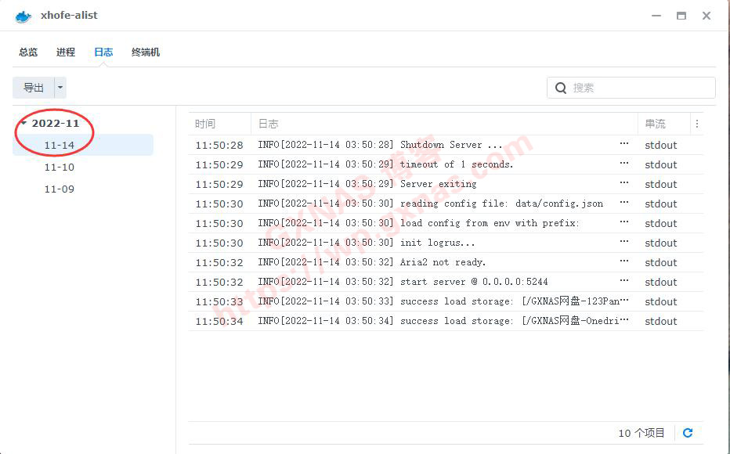Select the 11-10 log date

tap(60, 167)
